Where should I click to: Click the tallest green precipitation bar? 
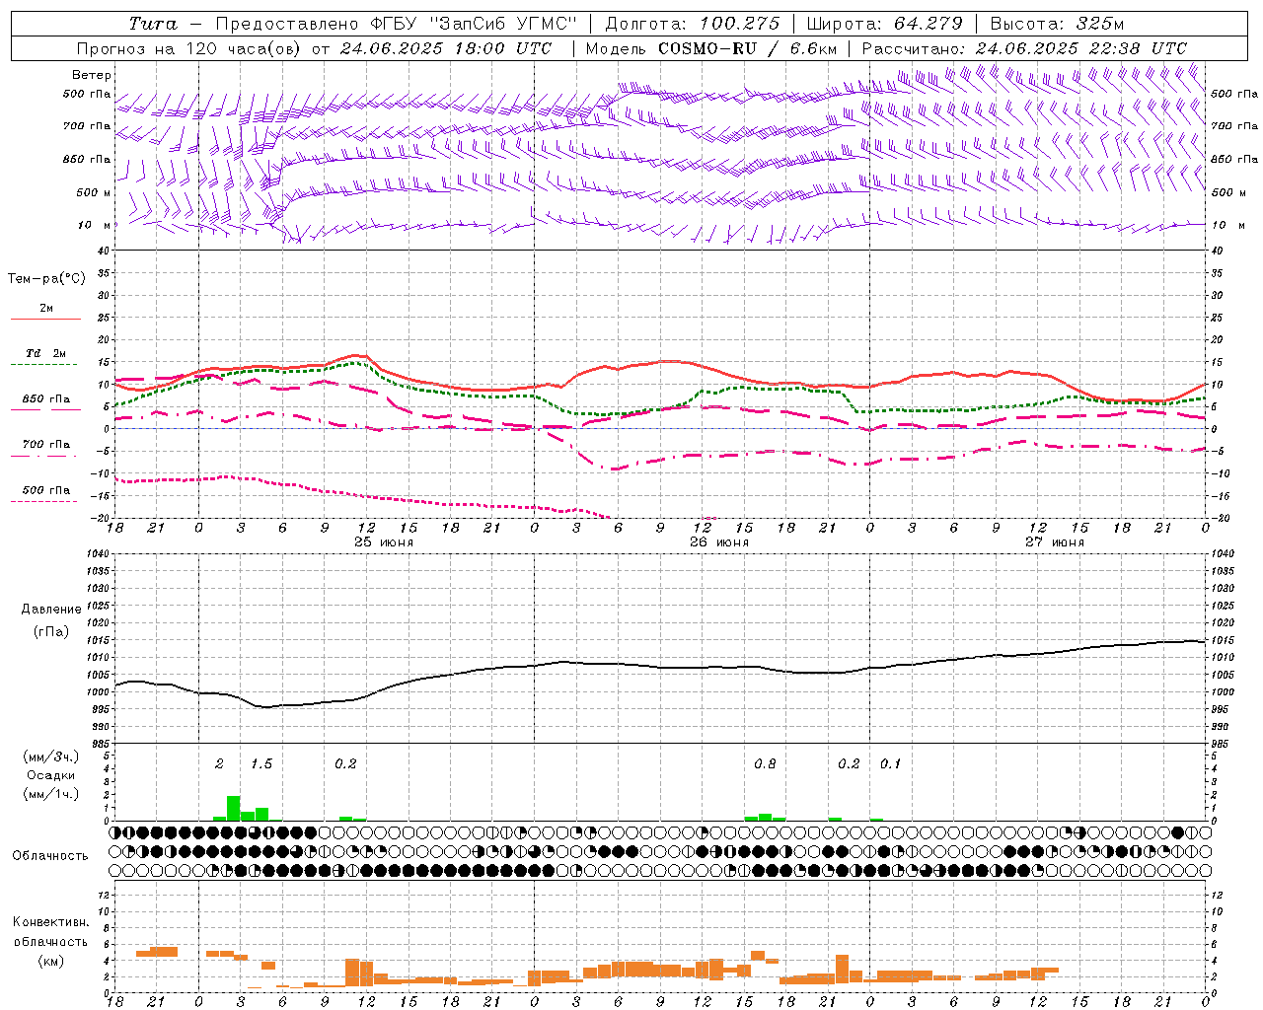pyautogui.click(x=234, y=808)
